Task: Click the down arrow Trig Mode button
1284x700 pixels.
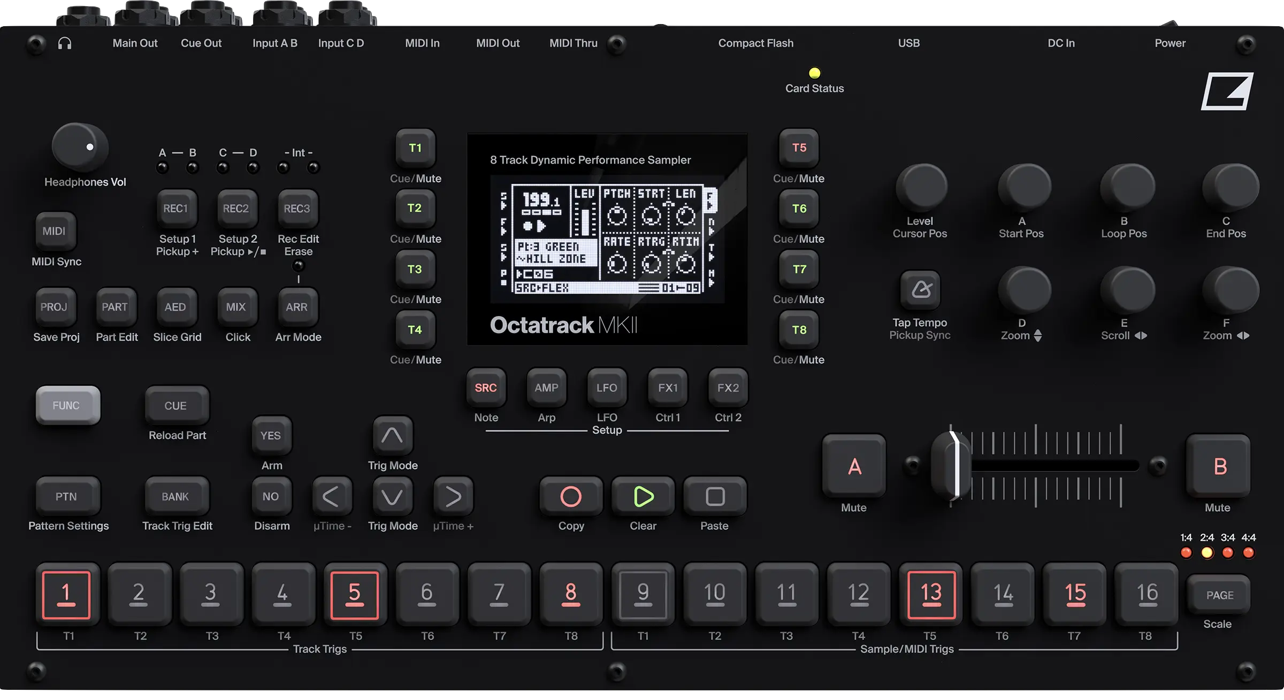Action: (392, 496)
